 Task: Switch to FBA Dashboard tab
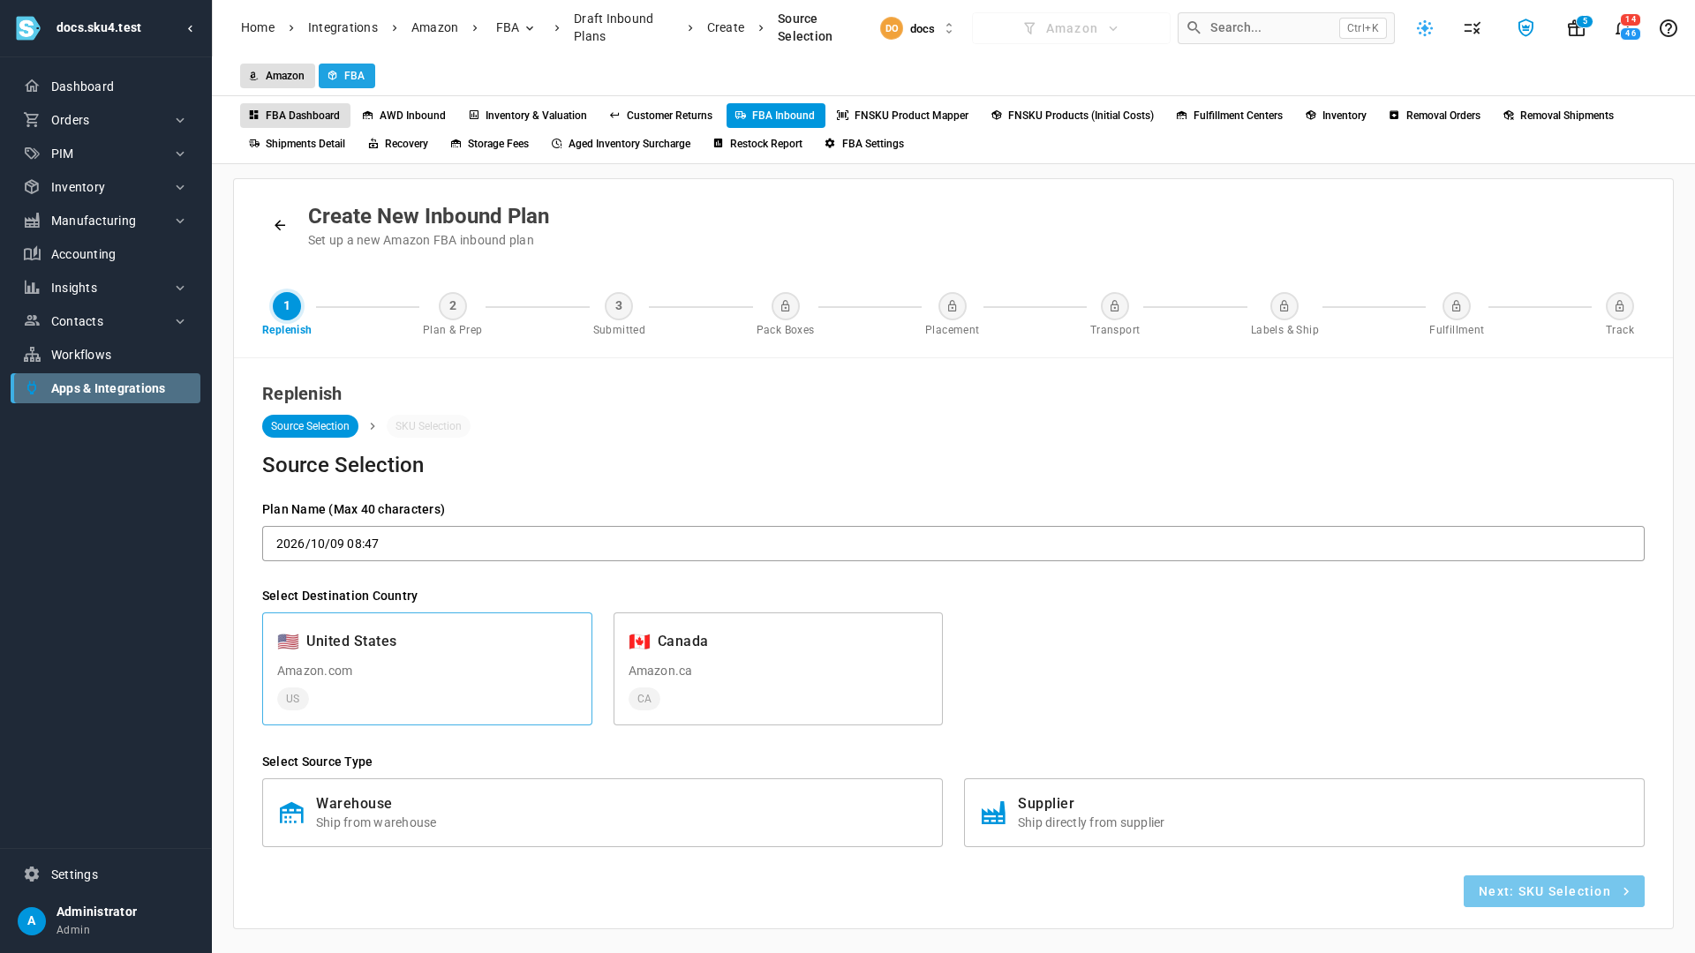(x=295, y=116)
